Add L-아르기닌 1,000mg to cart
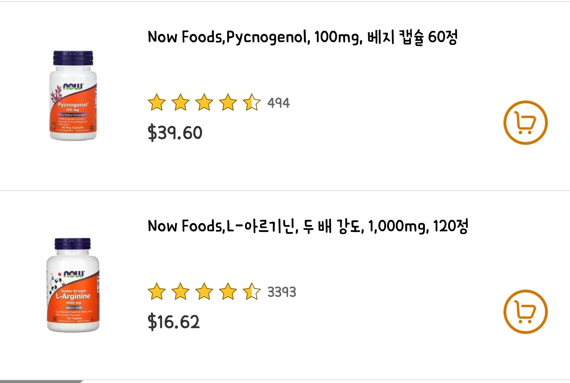 [525, 312]
